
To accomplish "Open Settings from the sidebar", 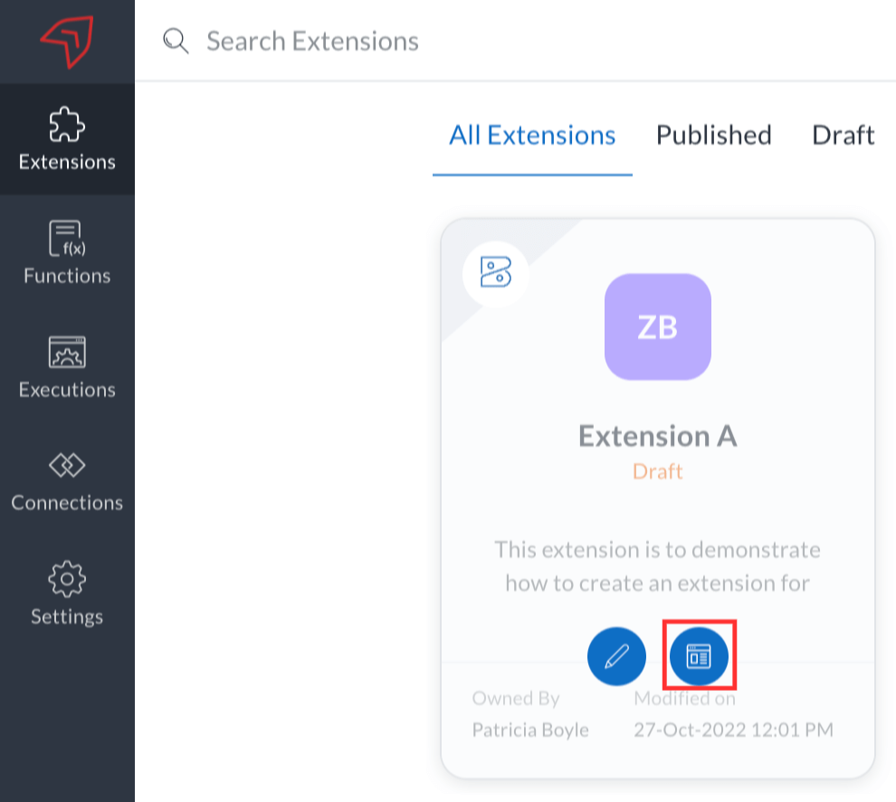I will [x=67, y=592].
